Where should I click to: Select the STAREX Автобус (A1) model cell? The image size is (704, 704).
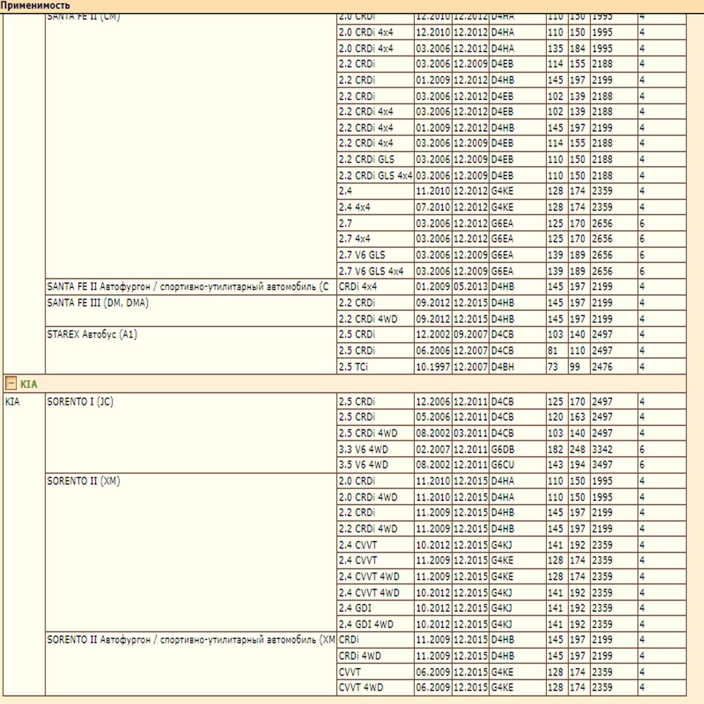pos(92,334)
